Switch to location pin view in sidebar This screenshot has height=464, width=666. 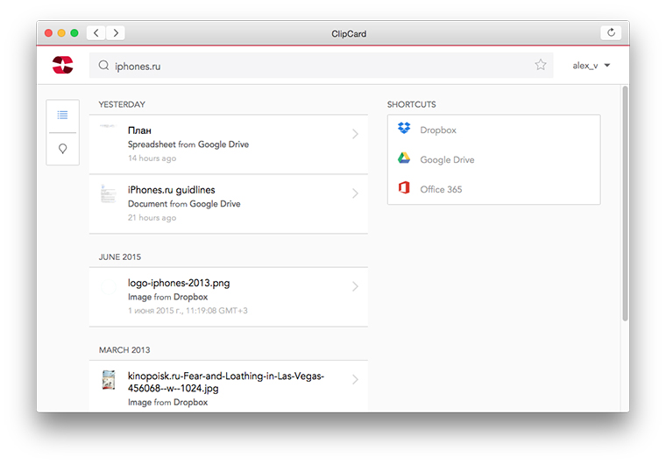tap(63, 149)
